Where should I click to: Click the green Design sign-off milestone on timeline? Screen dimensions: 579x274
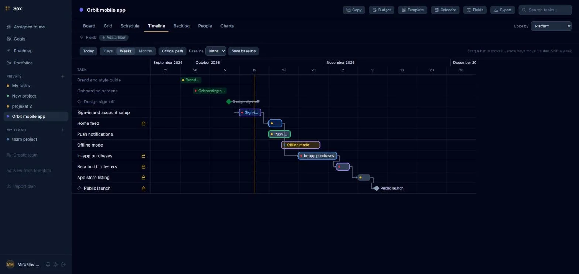[229, 102]
